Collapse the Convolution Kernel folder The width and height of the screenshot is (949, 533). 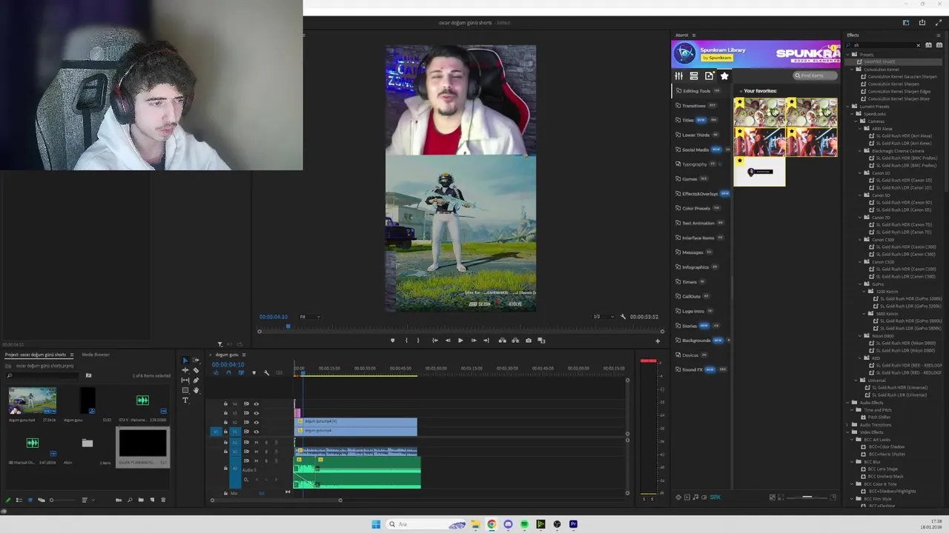pyautogui.click(x=853, y=70)
